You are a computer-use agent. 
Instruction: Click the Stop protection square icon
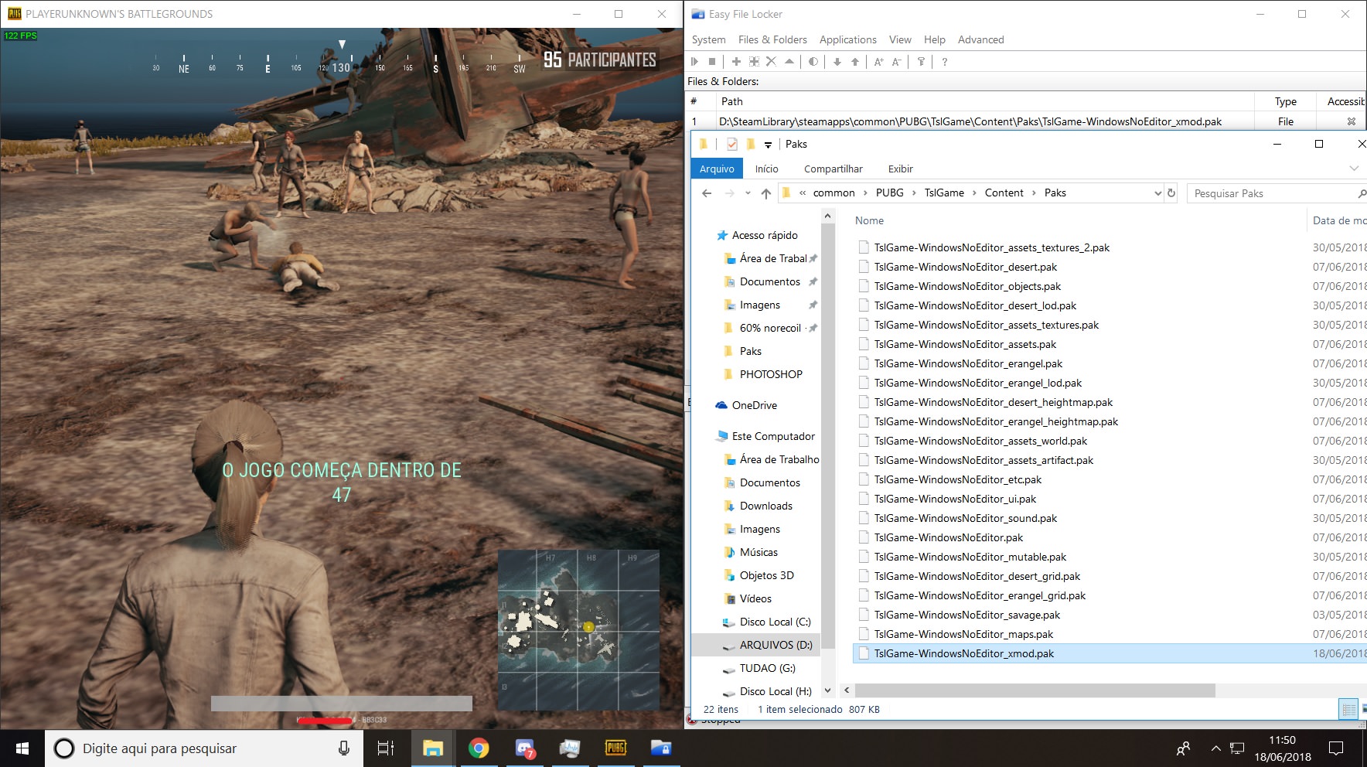(x=712, y=62)
